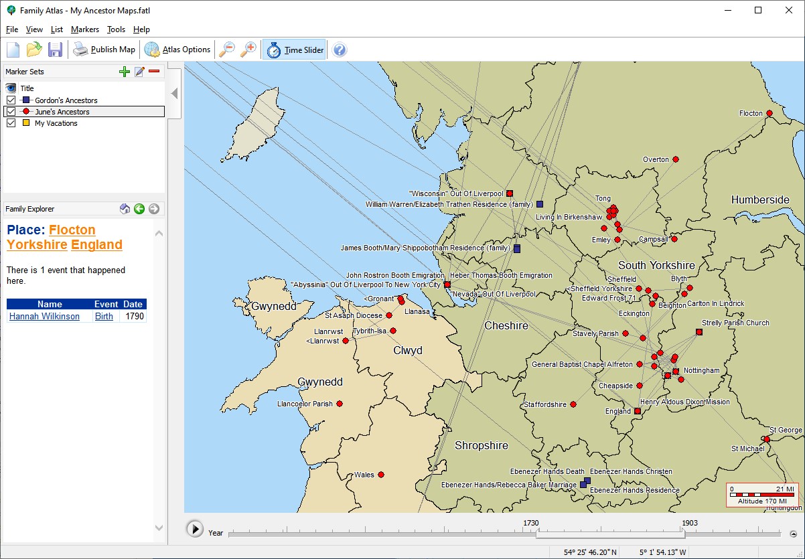Uncheck Gordon's Ancestors marker set
The image size is (805, 559).
11,100
